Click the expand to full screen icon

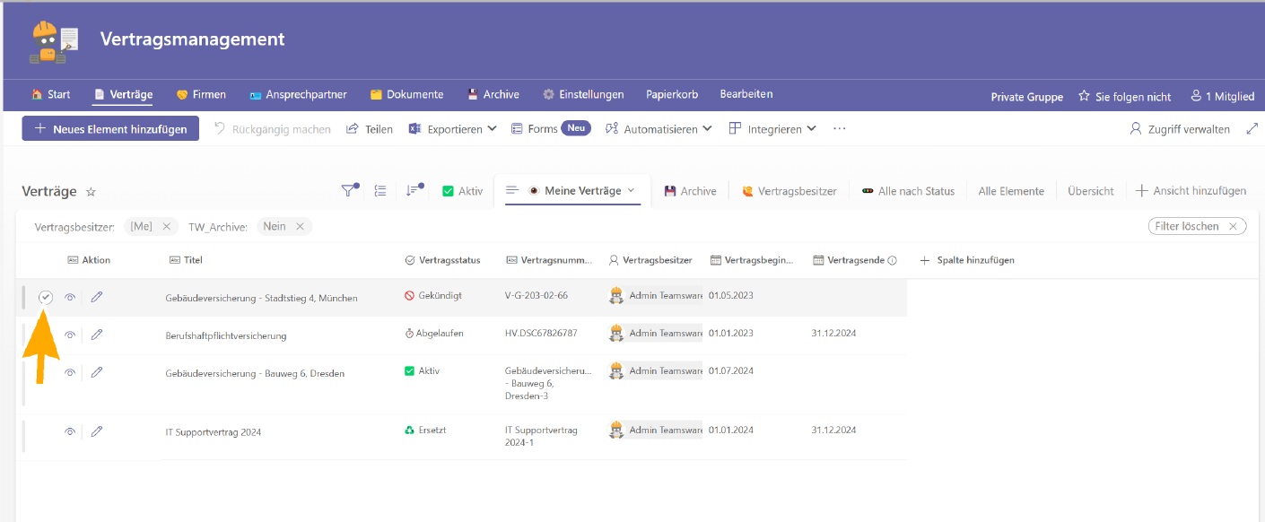[x=1252, y=129]
